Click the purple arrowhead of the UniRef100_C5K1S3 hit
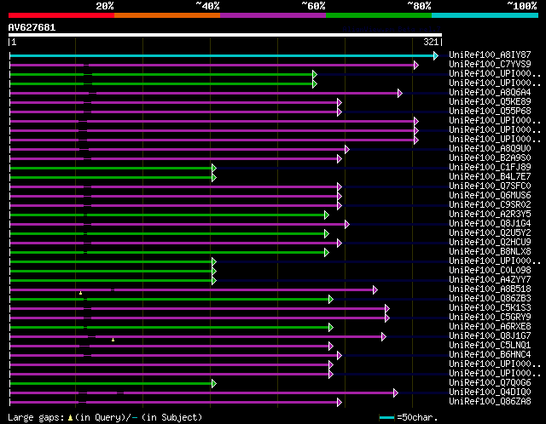The width and height of the screenshot is (546, 424). (386, 308)
